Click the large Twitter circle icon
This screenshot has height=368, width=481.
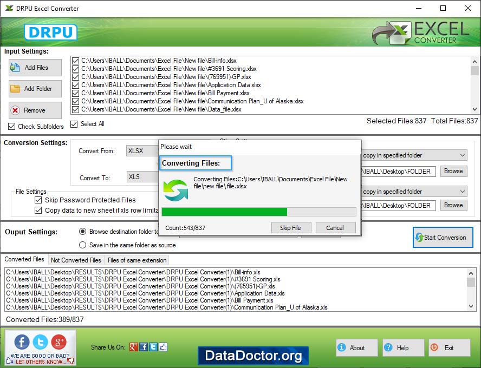41,341
